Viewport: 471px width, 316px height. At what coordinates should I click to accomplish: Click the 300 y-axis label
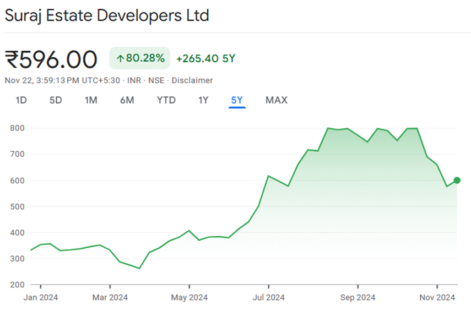pos(17,259)
